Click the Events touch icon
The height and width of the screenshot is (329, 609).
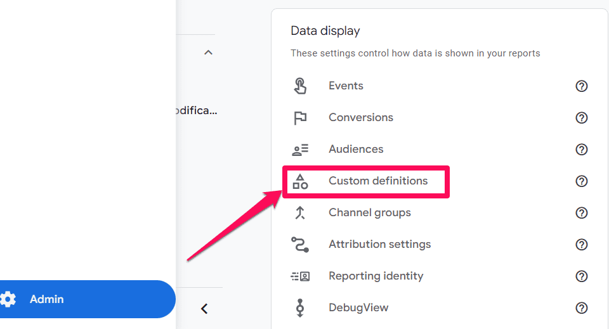pos(300,86)
